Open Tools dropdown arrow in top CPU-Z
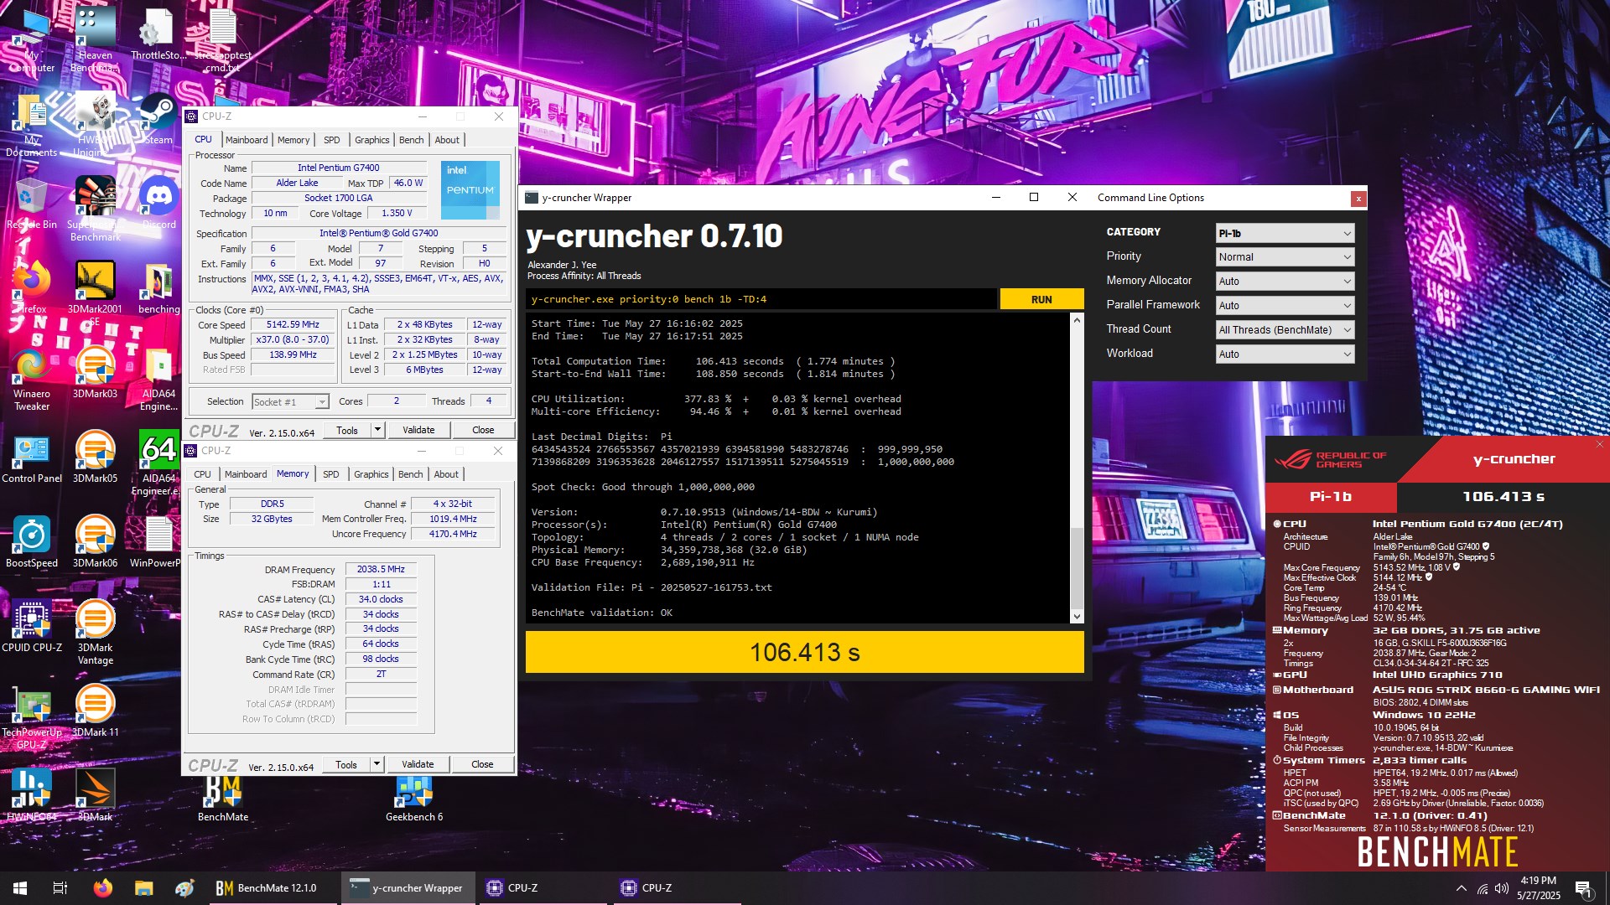This screenshot has height=905, width=1610. point(378,430)
